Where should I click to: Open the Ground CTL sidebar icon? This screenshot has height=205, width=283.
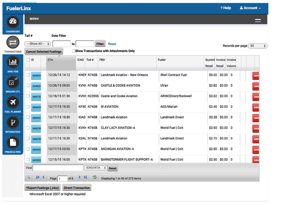12,83
